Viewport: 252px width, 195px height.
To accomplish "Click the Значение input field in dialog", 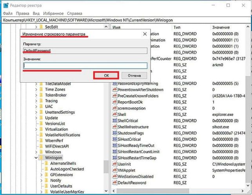I will (85, 66).
